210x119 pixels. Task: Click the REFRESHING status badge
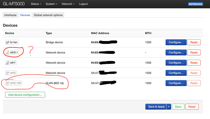pyautogui.click(x=195, y=4)
